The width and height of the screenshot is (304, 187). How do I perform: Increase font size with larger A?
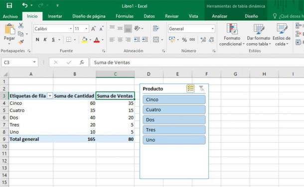(x=94, y=29)
